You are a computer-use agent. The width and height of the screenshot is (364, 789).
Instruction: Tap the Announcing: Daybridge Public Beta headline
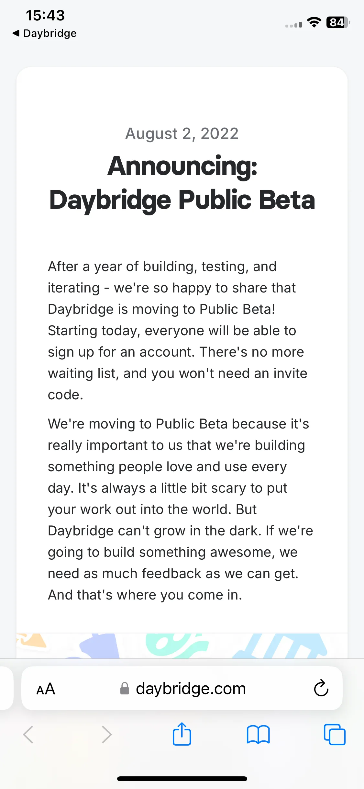click(x=182, y=183)
